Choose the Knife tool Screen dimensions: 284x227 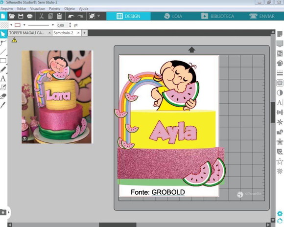click(x=3, y=105)
